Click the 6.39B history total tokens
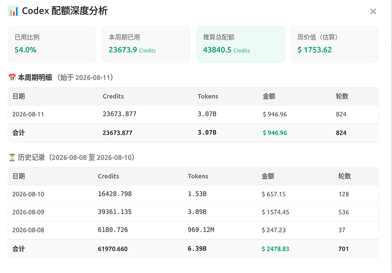The image size is (392, 273). tap(197, 249)
